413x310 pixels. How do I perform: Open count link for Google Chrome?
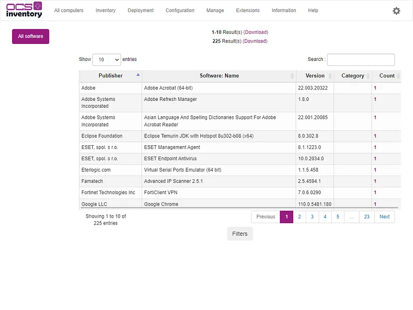(375, 204)
